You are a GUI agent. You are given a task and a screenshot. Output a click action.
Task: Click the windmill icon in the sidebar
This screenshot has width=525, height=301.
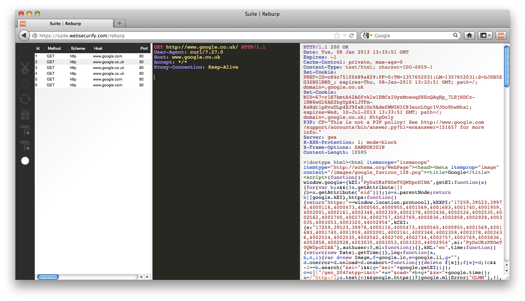(25, 68)
